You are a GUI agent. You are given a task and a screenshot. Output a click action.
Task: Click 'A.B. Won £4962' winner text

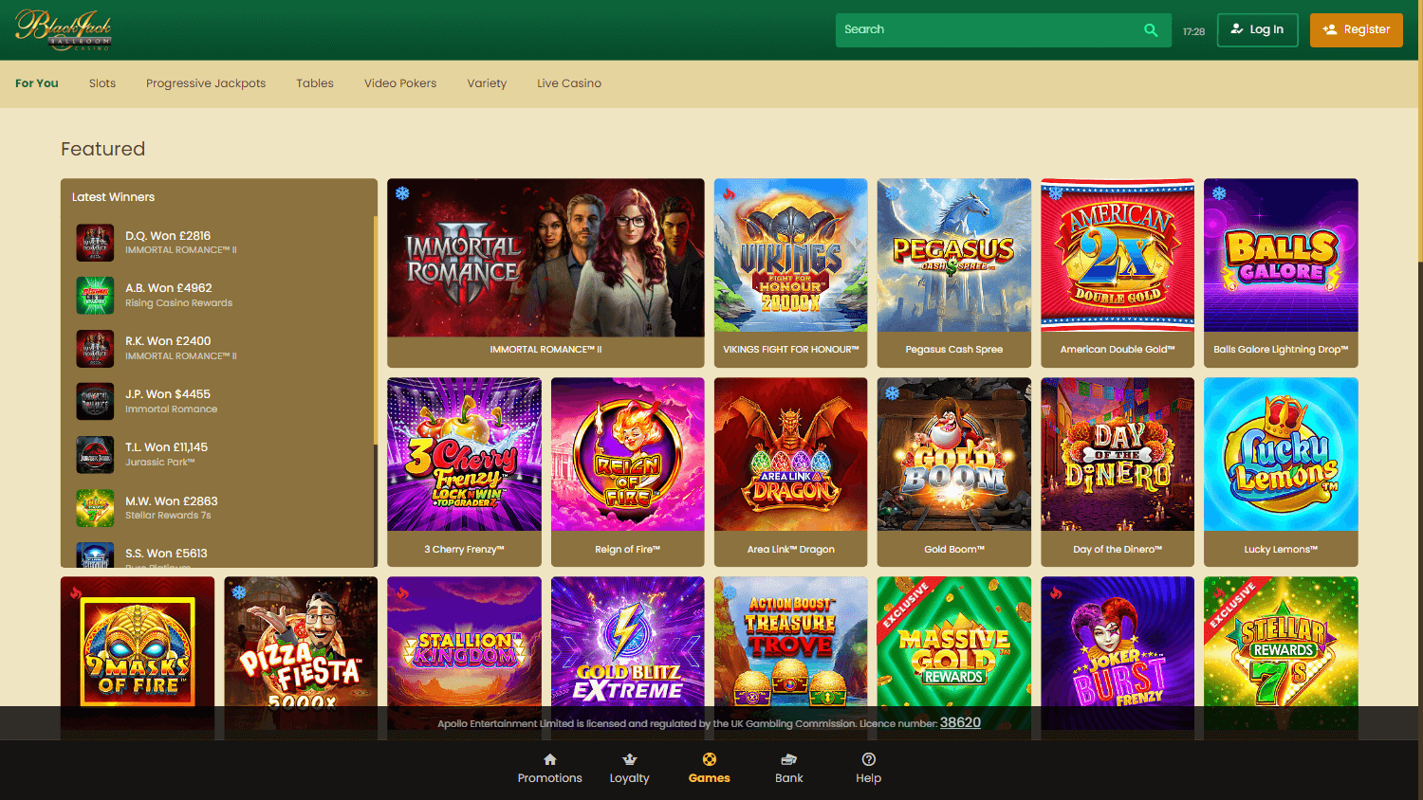pos(169,288)
